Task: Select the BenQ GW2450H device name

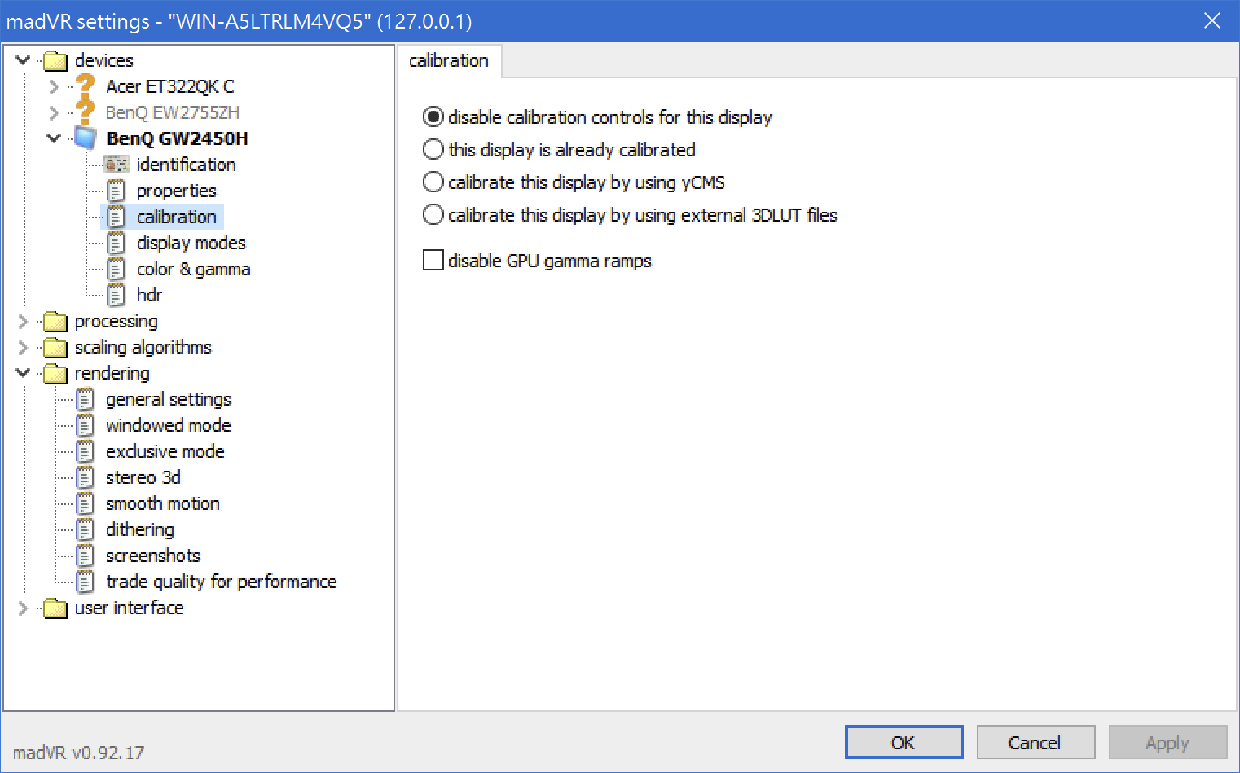Action: point(178,138)
